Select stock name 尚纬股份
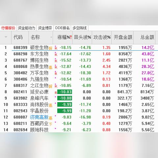This screenshot has height=158, width=158. coord(39,104)
